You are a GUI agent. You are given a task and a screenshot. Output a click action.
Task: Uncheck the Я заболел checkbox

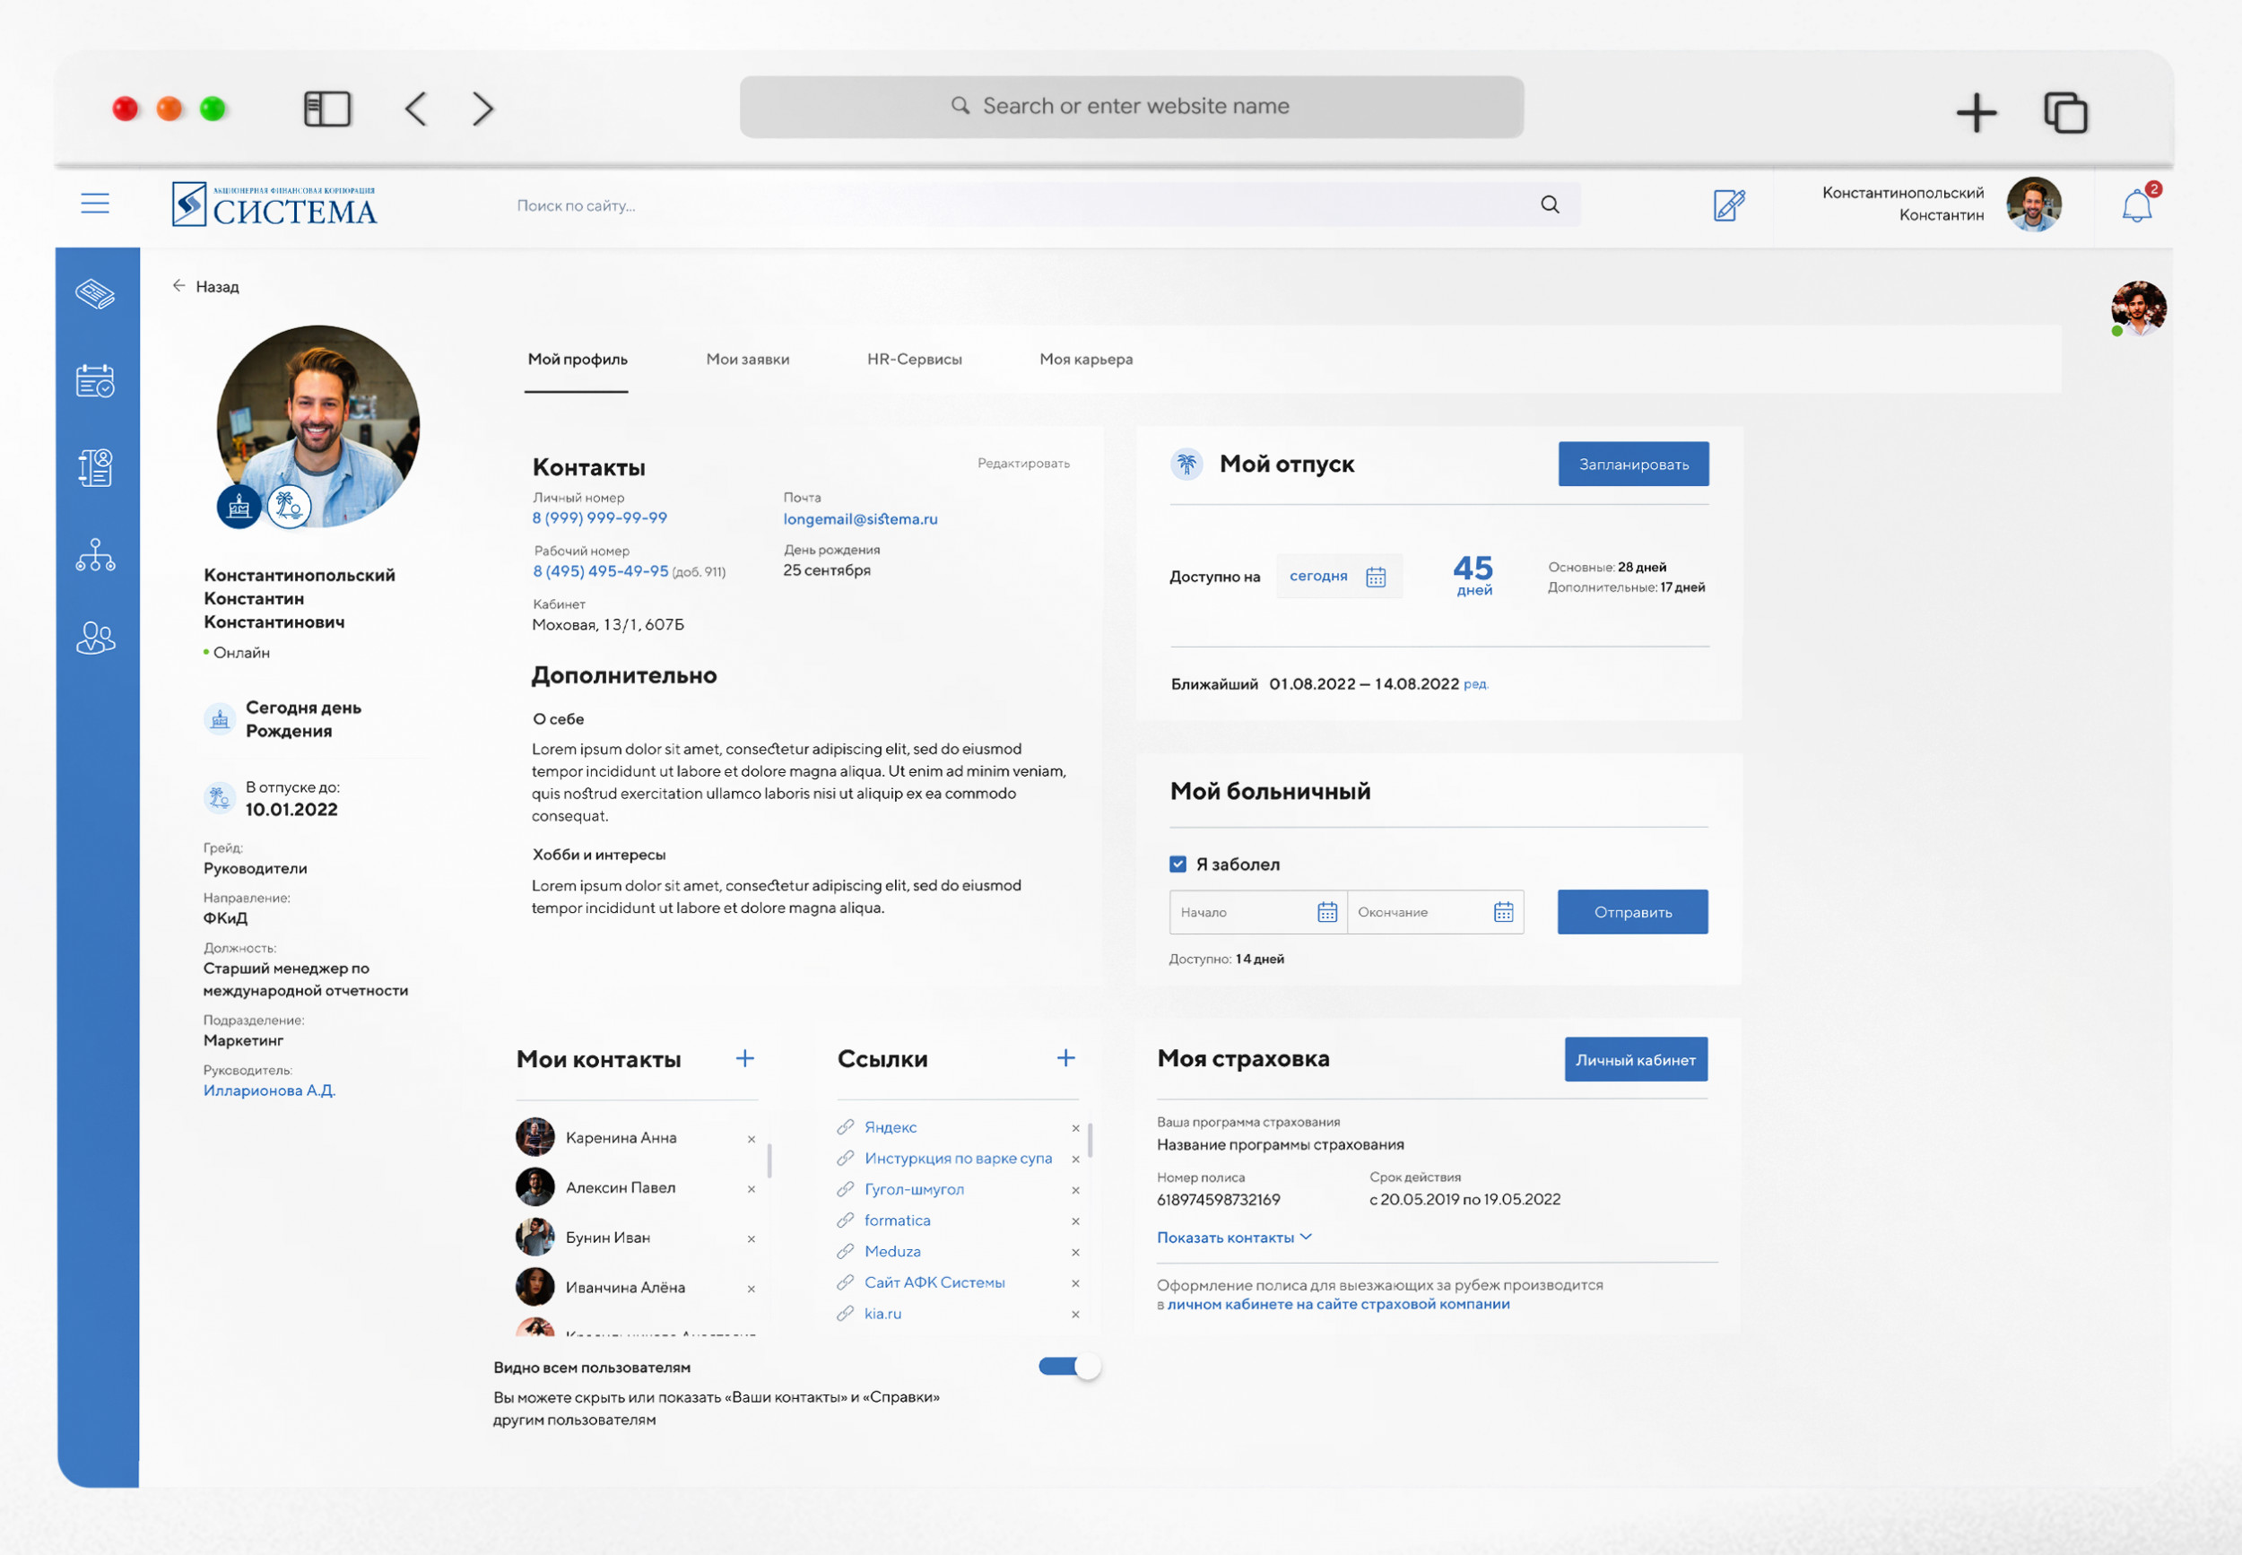tap(1178, 864)
